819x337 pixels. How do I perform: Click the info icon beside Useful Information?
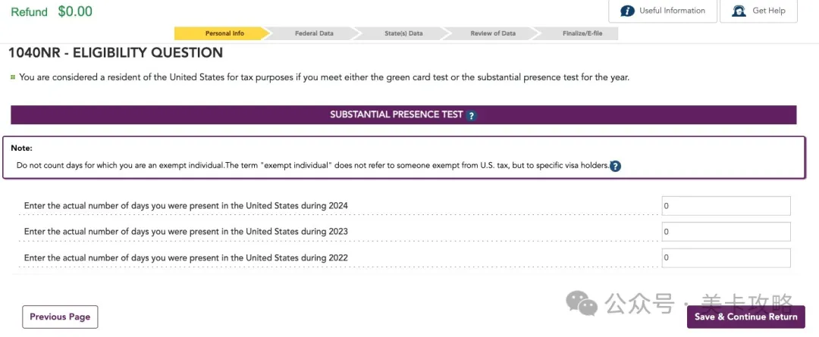627,11
